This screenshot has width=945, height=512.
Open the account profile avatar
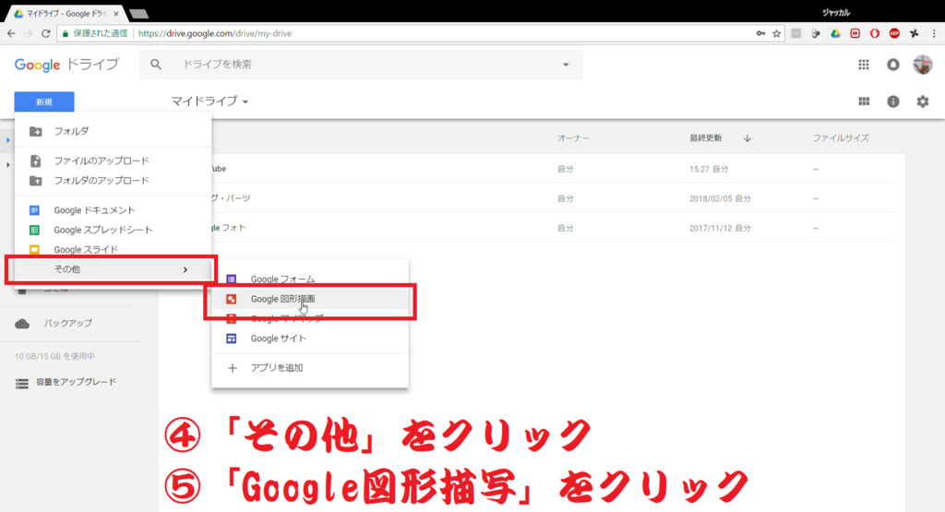pos(923,65)
